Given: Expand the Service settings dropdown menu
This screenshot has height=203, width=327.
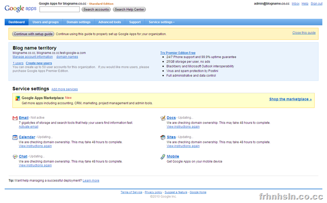Looking at the screenshot, I should click(x=161, y=22).
